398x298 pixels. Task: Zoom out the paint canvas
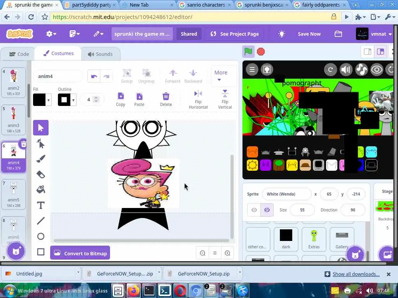[x=202, y=253]
